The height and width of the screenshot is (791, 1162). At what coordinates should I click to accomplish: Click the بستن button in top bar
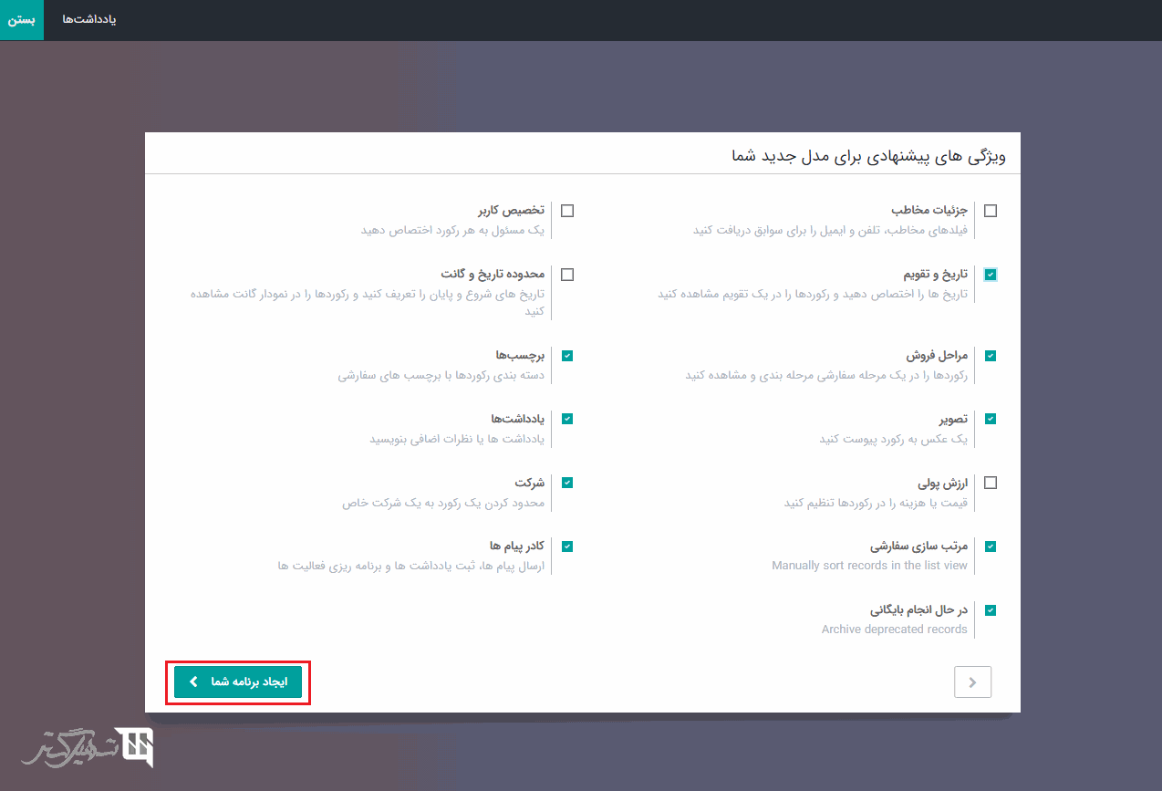(22, 20)
